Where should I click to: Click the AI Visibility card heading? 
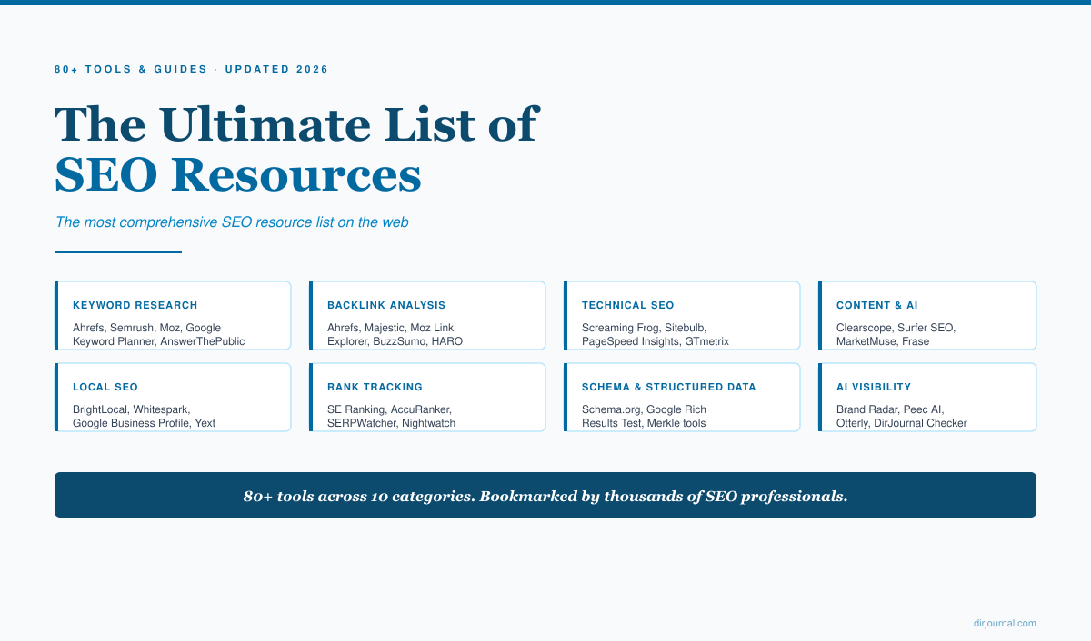click(874, 388)
